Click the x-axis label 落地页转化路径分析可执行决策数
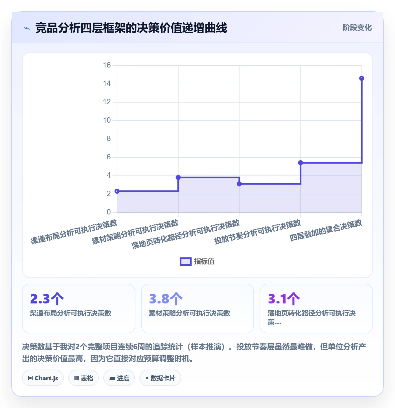 (185, 234)
